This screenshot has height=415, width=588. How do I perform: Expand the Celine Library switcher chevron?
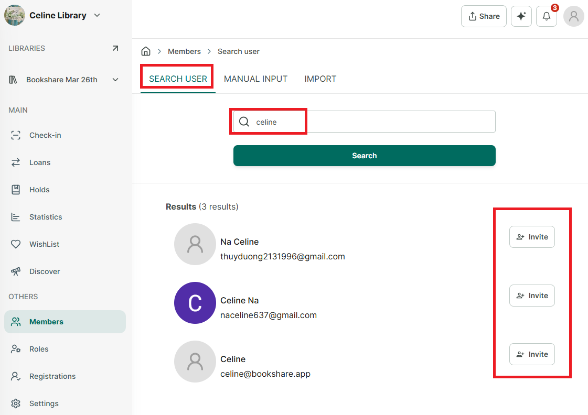[x=97, y=15]
